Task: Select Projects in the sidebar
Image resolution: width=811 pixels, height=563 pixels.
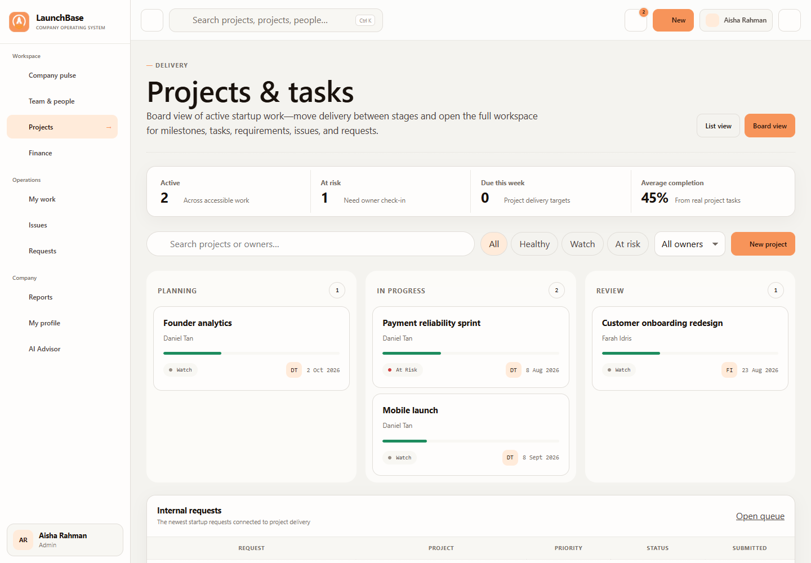Action: point(62,127)
